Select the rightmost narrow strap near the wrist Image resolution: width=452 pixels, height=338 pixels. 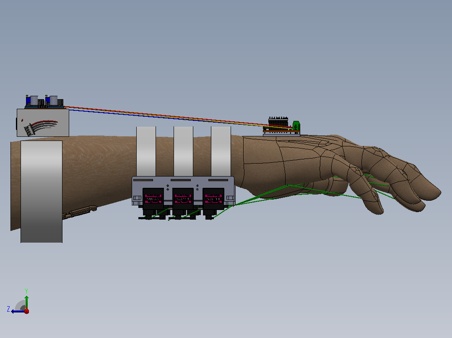tap(221, 151)
